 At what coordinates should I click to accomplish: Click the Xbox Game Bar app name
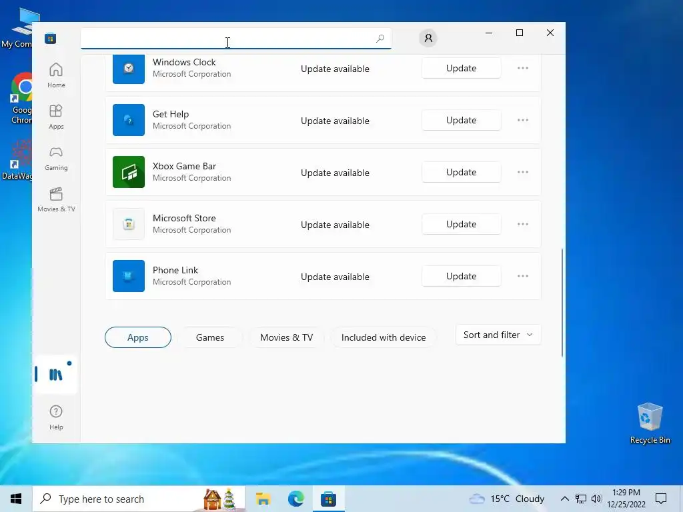[x=184, y=166]
